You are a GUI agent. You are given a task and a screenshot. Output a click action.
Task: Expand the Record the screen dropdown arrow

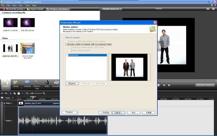pyautogui.click(x=25, y=9)
